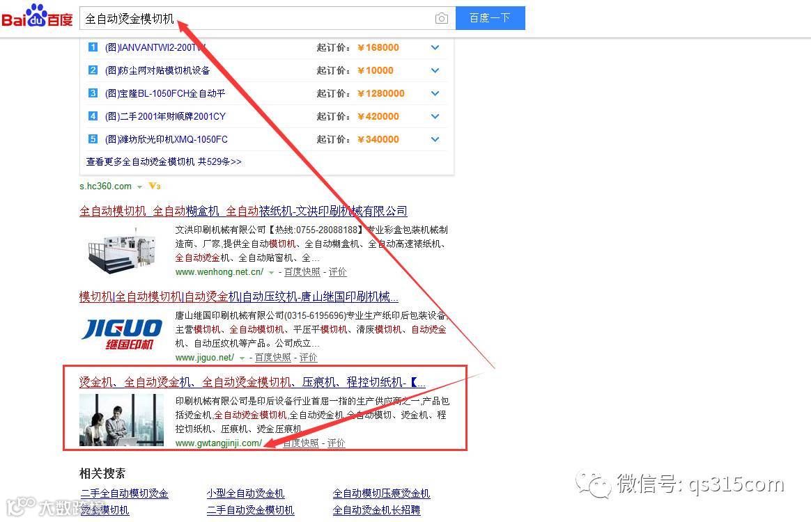This screenshot has height=522, width=811.
Task: Expand row with price ¥420000
Action: pyautogui.click(x=435, y=116)
